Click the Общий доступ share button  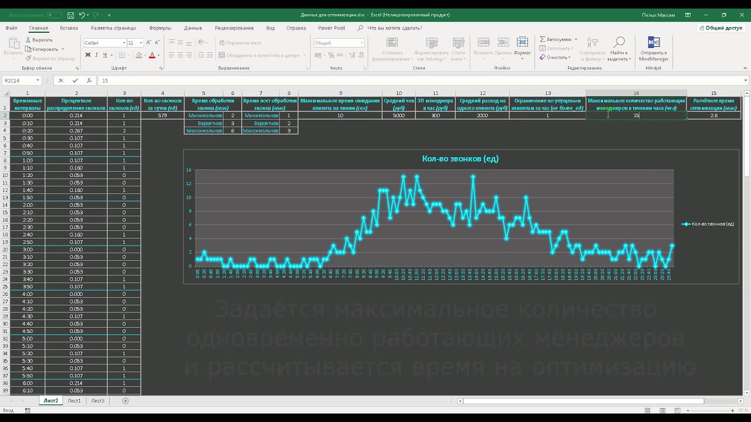coord(720,28)
